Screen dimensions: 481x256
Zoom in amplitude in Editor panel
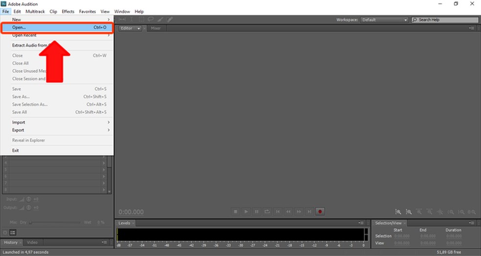click(398, 212)
